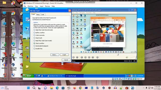161x90 pixels.
Task: Open the VirtualBox File menu
Action: point(25,6)
